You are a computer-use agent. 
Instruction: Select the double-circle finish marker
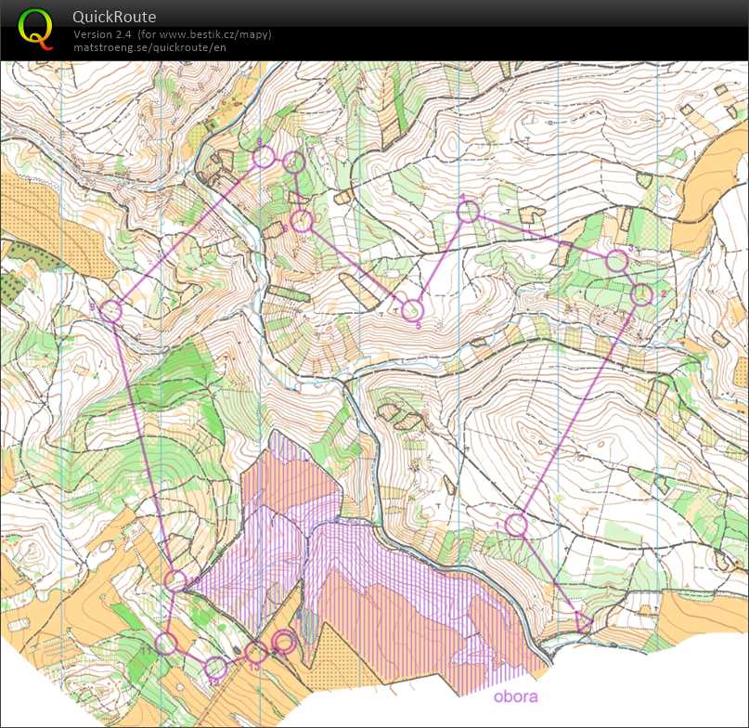(285, 642)
